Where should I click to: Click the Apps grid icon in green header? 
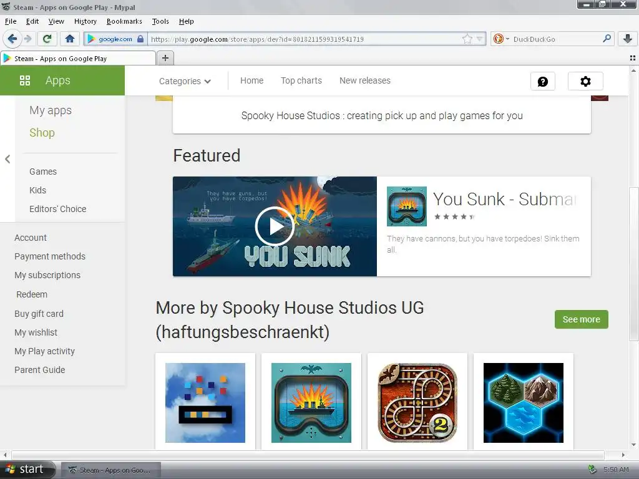(25, 80)
